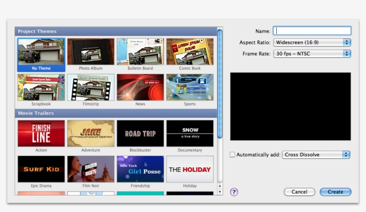Pick the Action movie trailer

coord(41,133)
